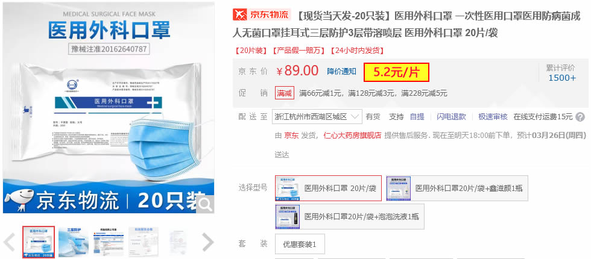Expand the 降价通知 price drop notice
Viewport: 591px width, 259px height.
click(x=341, y=72)
